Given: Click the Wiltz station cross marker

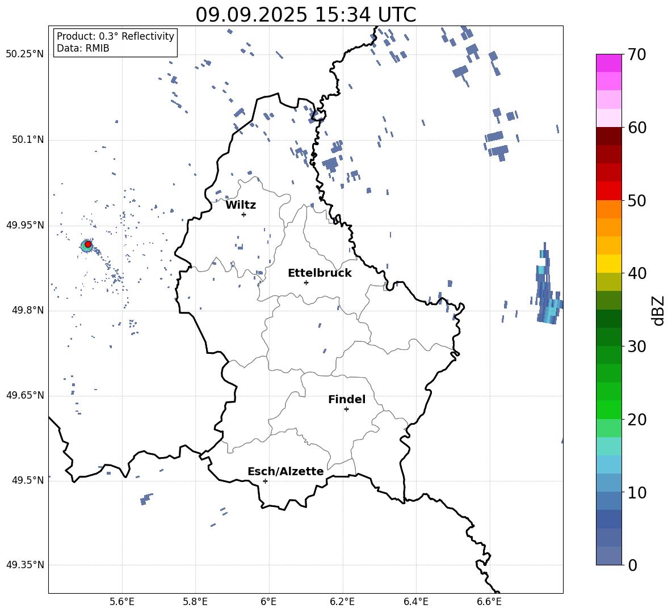Looking at the screenshot, I should coord(243,214).
